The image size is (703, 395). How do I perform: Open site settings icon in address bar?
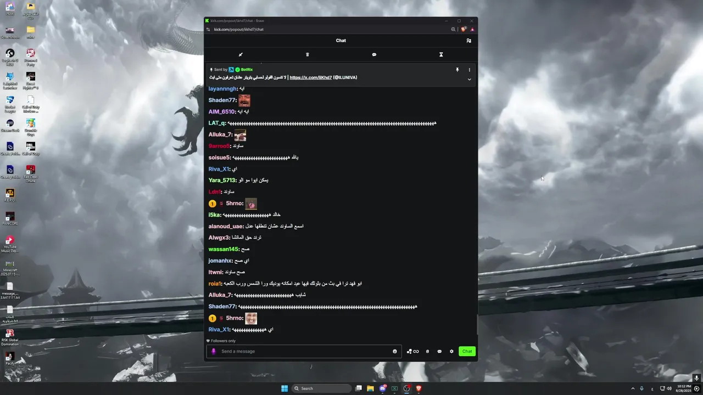(208, 29)
